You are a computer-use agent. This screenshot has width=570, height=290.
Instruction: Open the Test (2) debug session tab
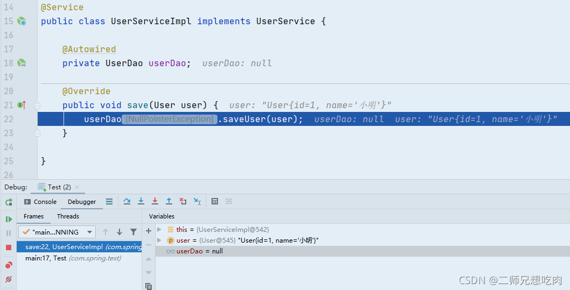[54, 187]
